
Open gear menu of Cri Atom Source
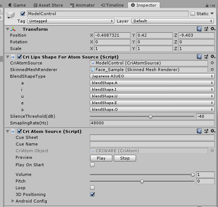pyautogui.click(x=213, y=131)
